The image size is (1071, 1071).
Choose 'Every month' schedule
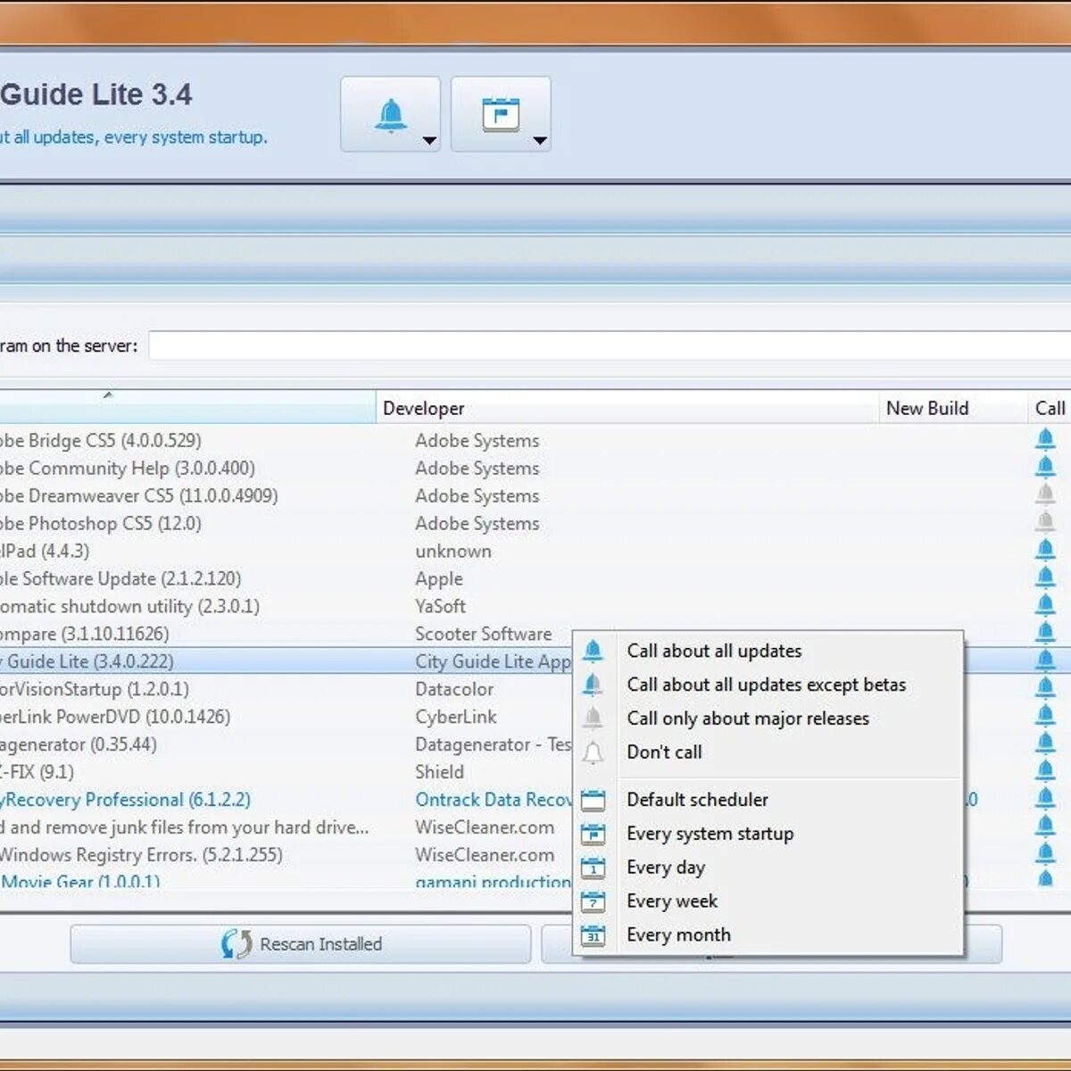768,935
